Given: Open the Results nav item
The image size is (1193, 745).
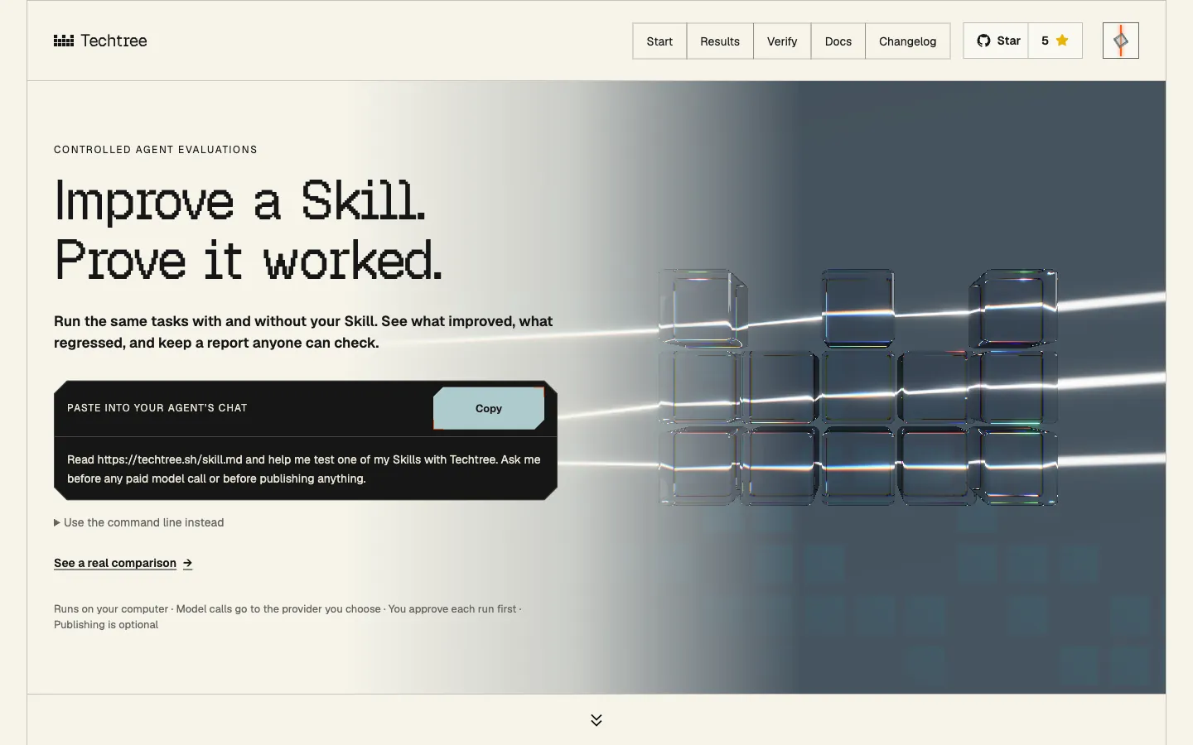Looking at the screenshot, I should [x=720, y=41].
